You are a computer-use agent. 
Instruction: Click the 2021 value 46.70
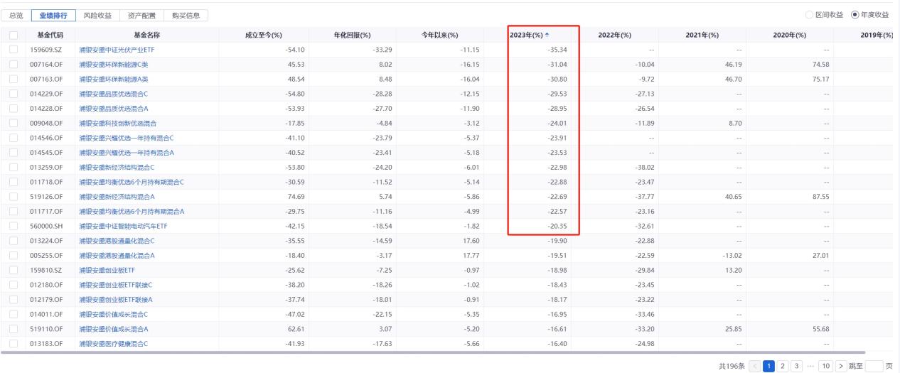734,79
